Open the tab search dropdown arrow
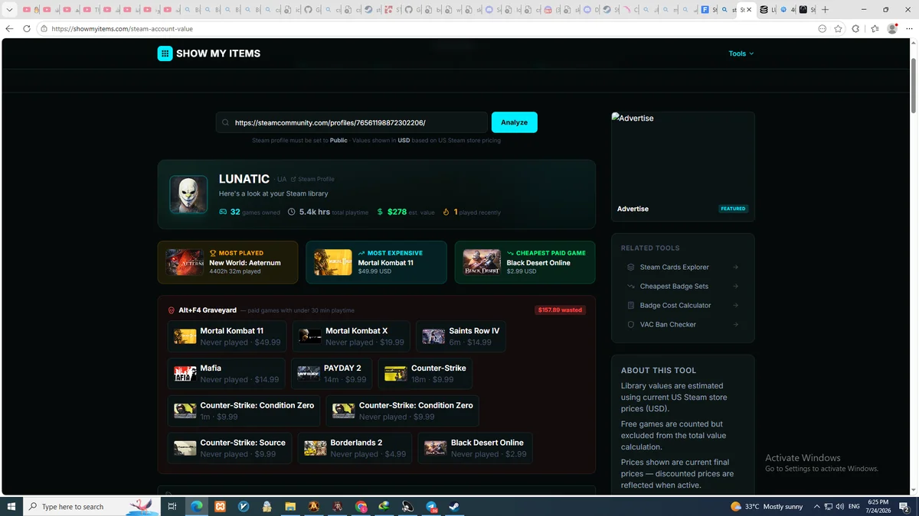Screen dimensions: 919x516 [x=9, y=10]
